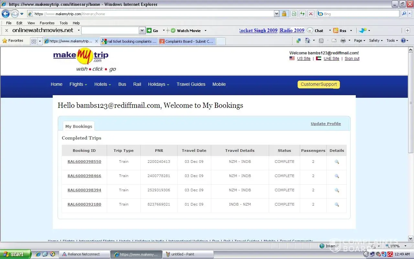Switch to Complaints Board browser tab

coord(187,41)
